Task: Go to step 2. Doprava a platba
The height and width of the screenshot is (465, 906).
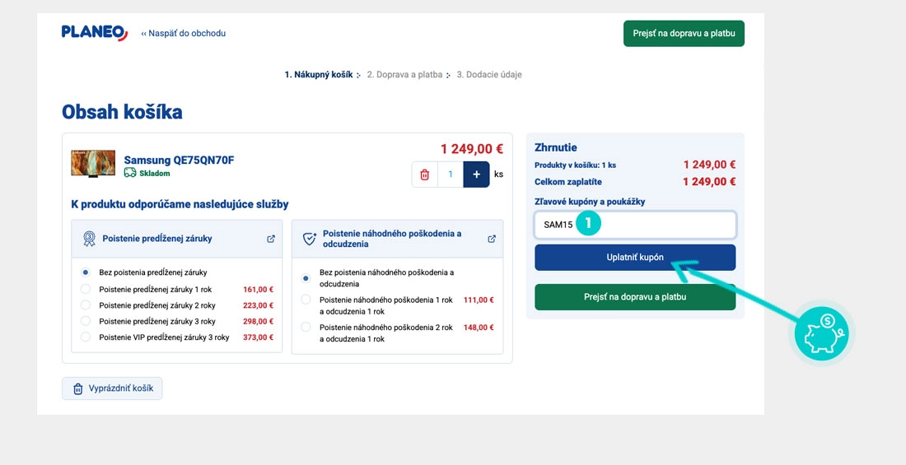Action: click(404, 75)
